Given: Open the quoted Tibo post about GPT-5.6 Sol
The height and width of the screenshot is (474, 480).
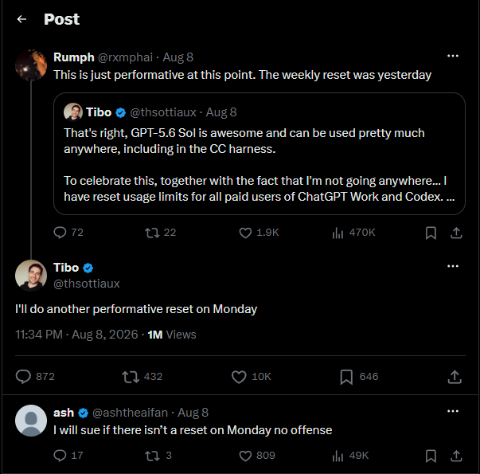Looking at the screenshot, I should [x=260, y=154].
